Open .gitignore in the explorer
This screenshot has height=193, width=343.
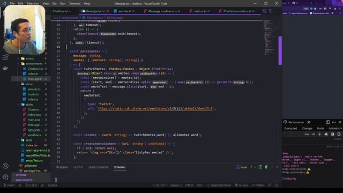click(31, 166)
